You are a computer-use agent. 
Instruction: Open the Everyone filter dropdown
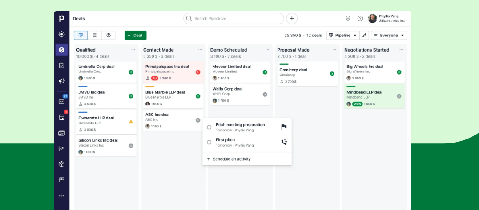(389, 36)
